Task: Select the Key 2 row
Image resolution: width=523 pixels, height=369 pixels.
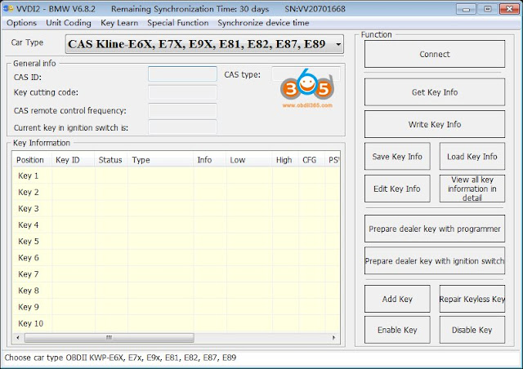Action: tap(177, 192)
